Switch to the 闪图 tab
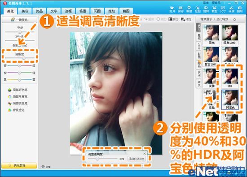The width and height of the screenshot is (247, 177). (x=97, y=11)
